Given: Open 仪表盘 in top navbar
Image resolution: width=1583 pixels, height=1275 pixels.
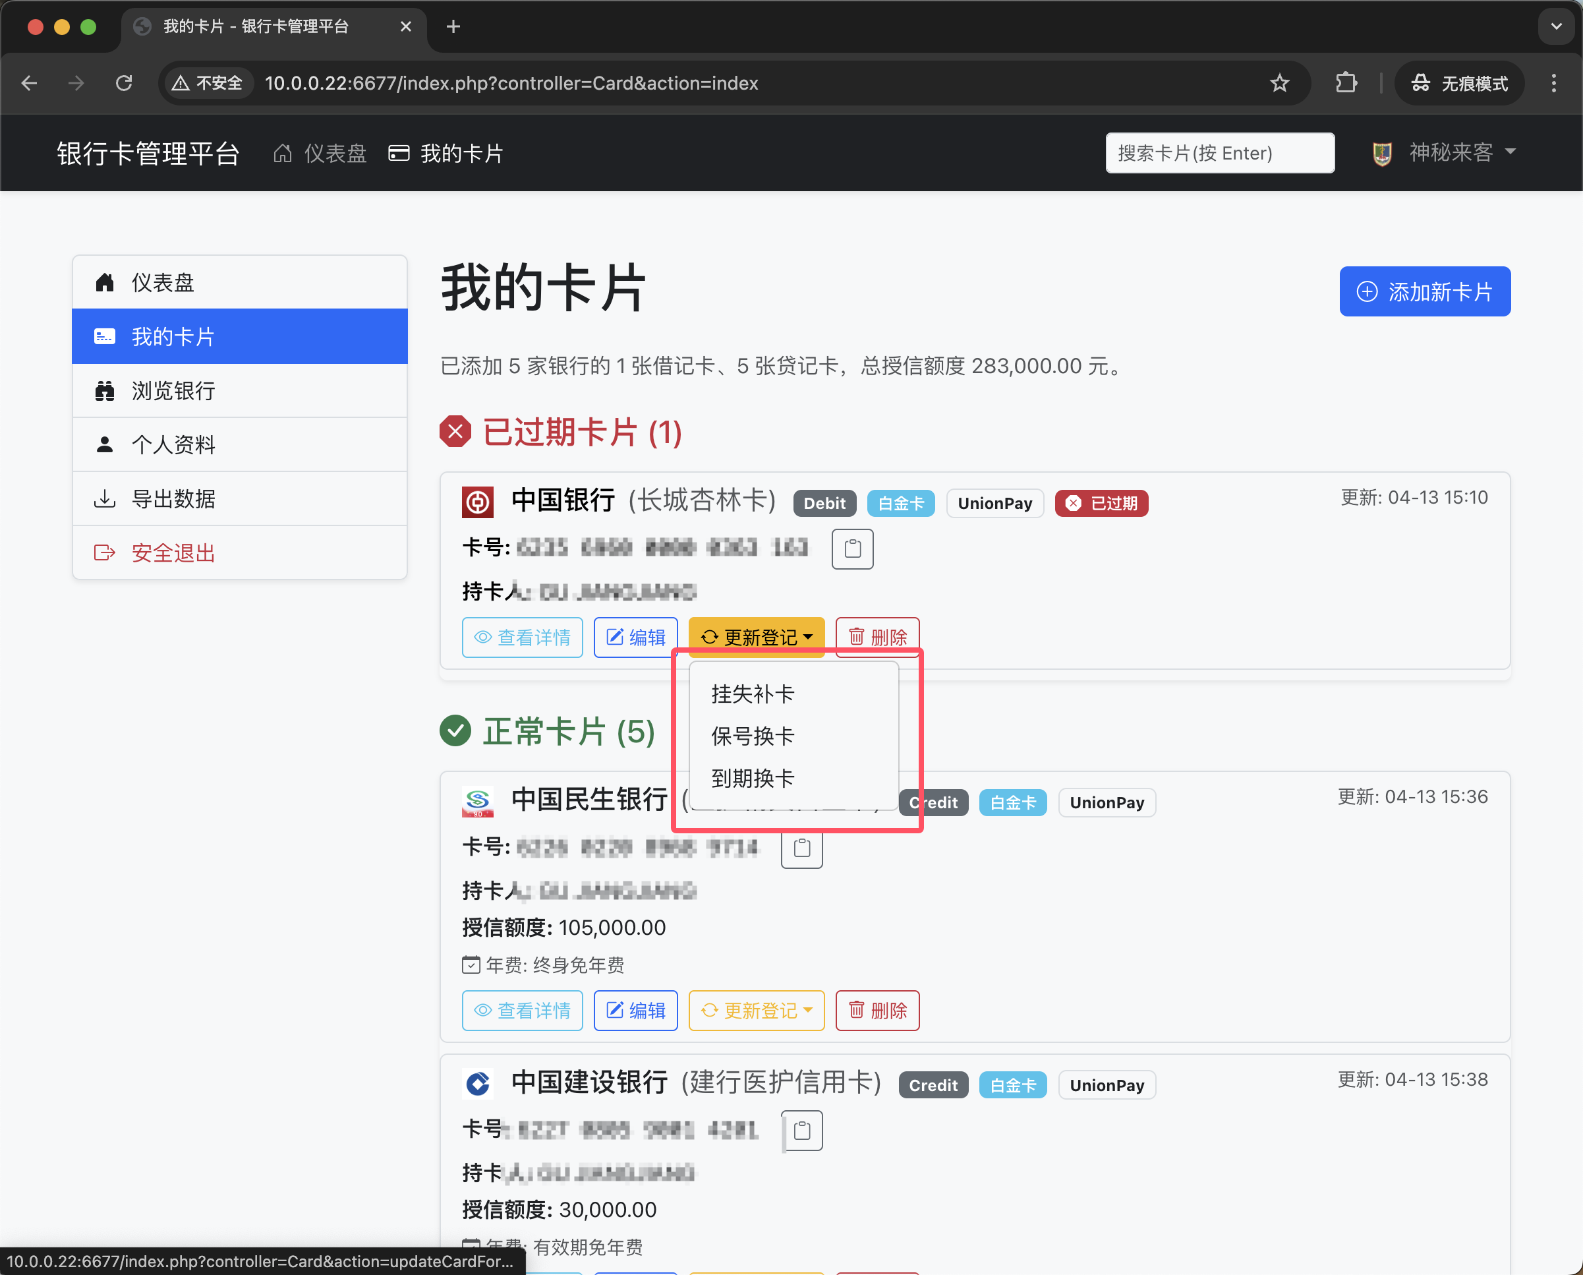Looking at the screenshot, I should pos(320,154).
